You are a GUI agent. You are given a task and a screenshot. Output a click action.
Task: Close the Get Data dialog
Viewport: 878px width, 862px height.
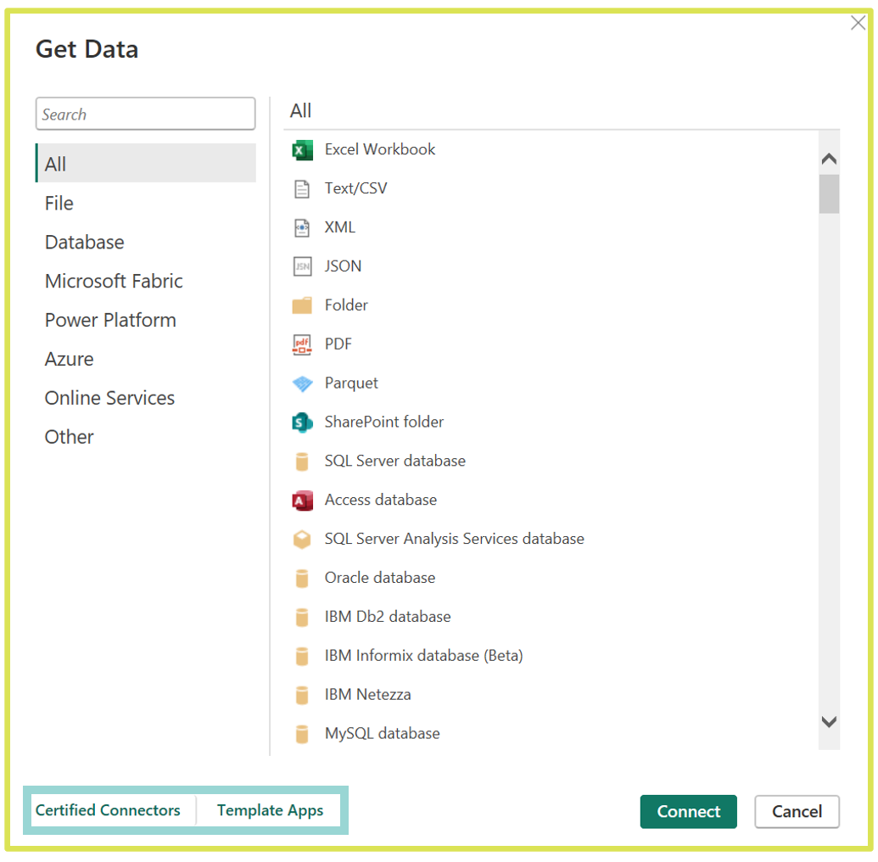point(858,23)
